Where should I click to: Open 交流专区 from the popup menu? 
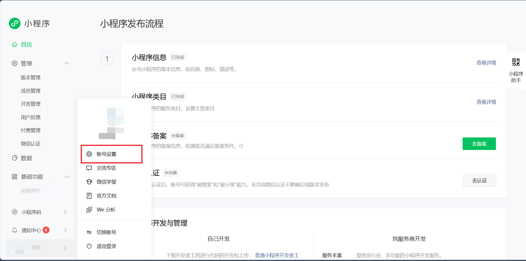[106, 168]
